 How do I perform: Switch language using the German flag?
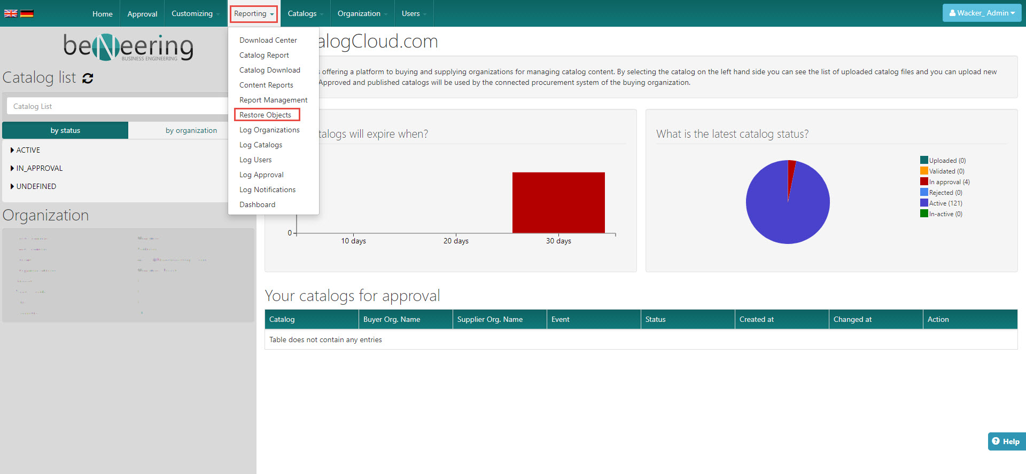pyautogui.click(x=27, y=13)
